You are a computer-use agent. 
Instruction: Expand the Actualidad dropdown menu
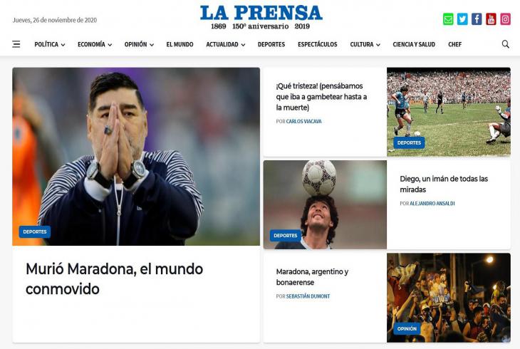tap(226, 44)
